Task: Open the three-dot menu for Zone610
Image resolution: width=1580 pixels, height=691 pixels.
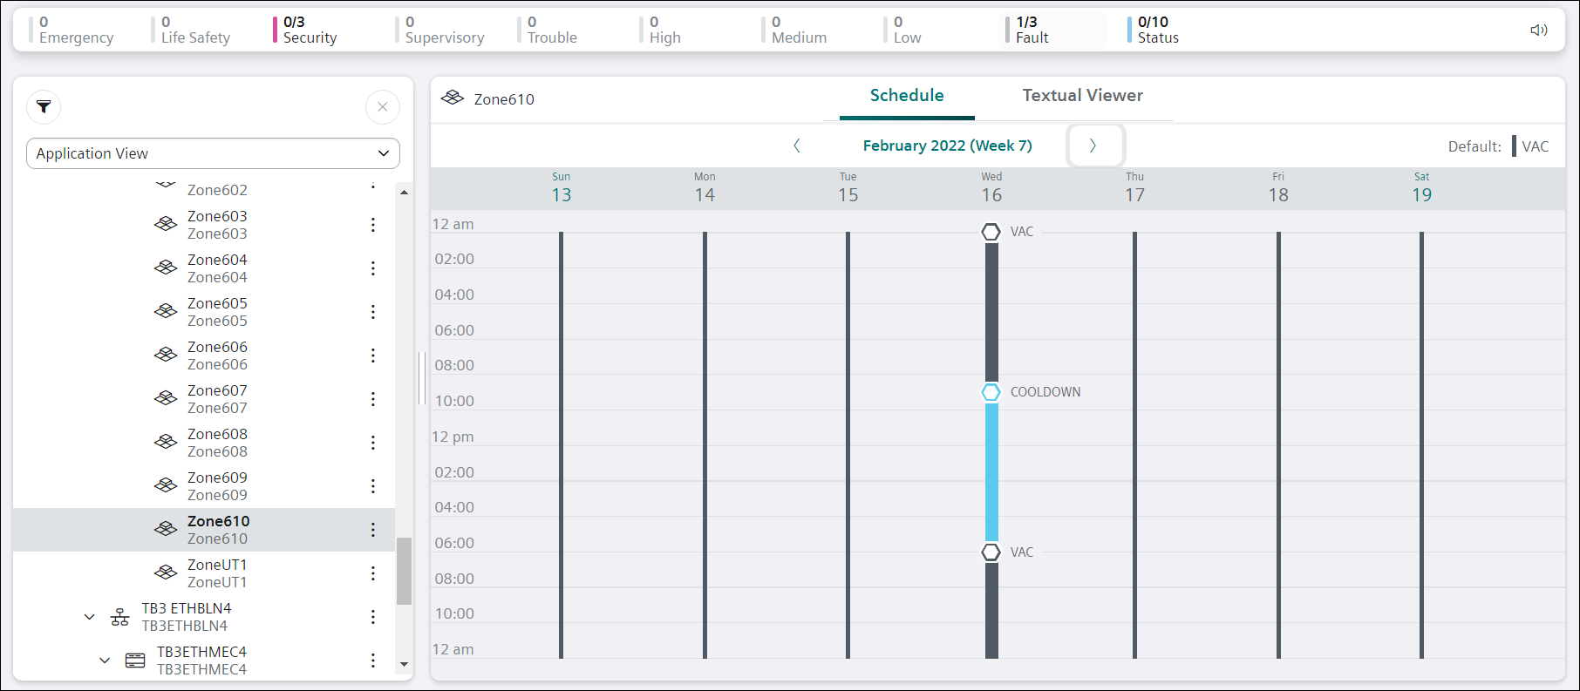Action: 373,530
